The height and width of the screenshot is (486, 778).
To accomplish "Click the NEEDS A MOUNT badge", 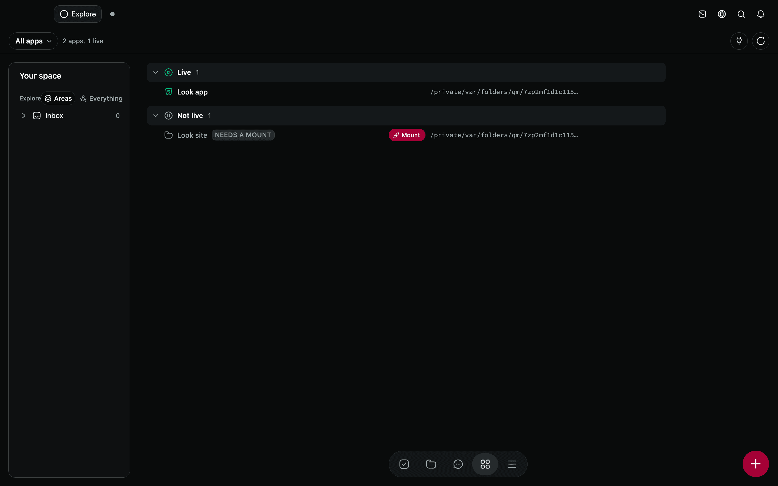I will point(243,135).
